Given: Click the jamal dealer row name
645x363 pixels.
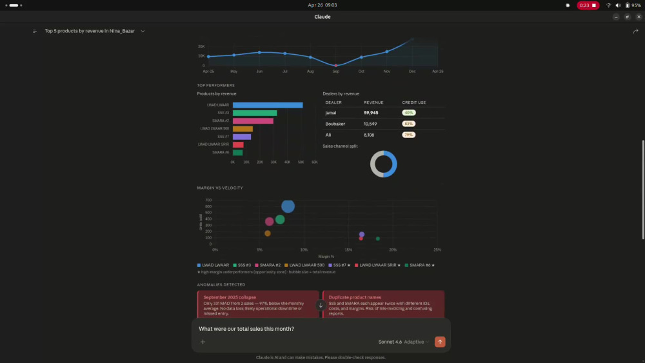Looking at the screenshot, I should pos(331,113).
